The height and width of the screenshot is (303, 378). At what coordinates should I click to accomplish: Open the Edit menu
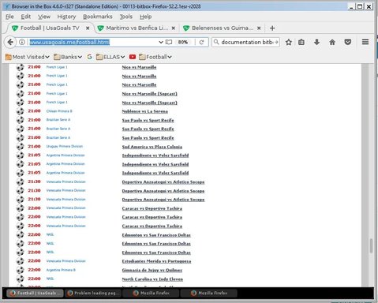coord(26,17)
